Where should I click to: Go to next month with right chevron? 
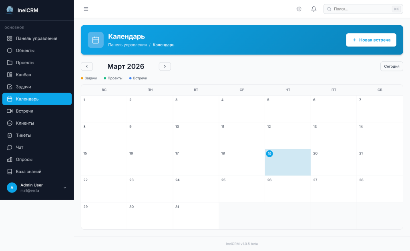point(165,66)
